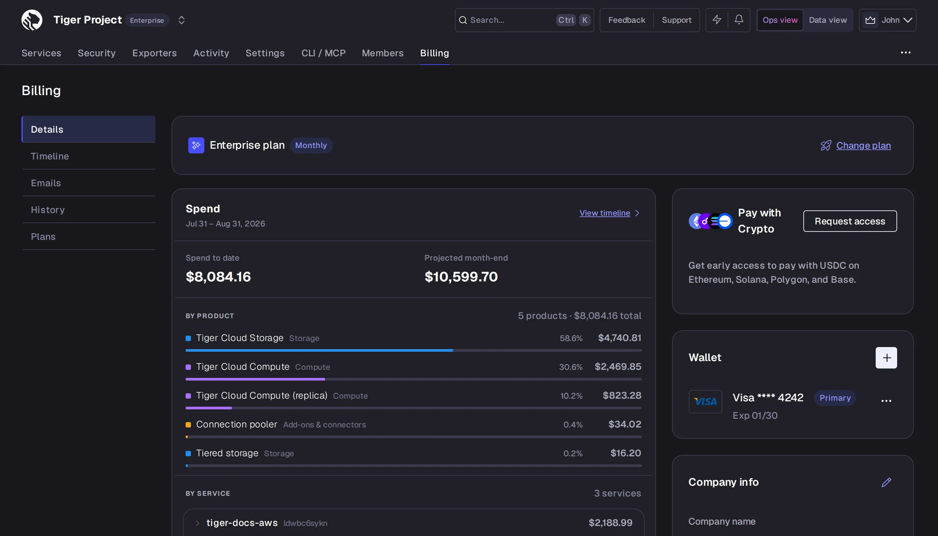Click the crown icon beside John
Viewport: 938px width, 536px height.
[x=870, y=20]
